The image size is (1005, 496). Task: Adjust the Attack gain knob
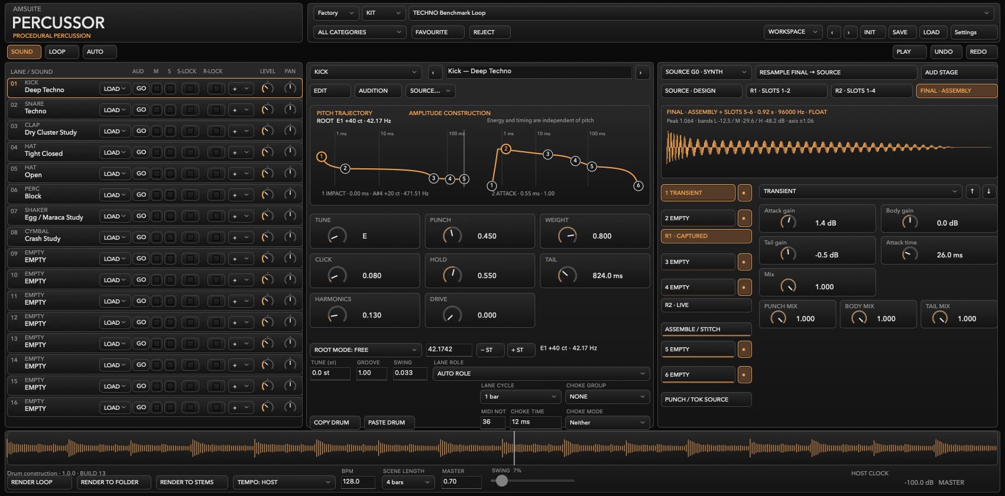(x=788, y=222)
